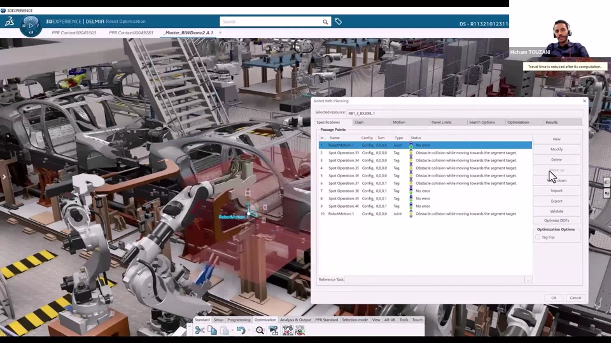Click the add tab plus icon
Screen dimensions: 611x343
pos(220,32)
